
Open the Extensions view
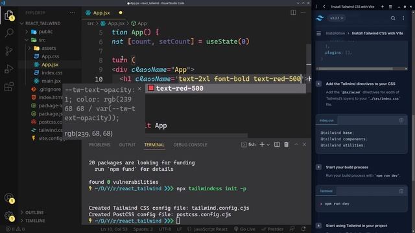tap(9, 86)
